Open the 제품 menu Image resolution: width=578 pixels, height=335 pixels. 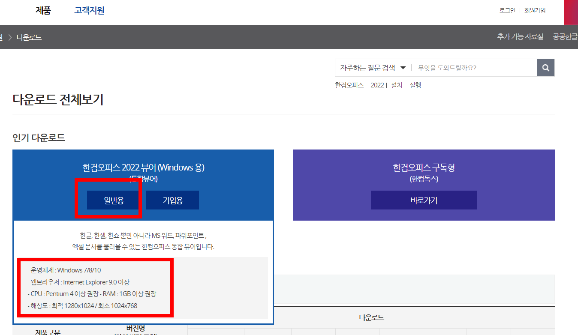pyautogui.click(x=43, y=10)
